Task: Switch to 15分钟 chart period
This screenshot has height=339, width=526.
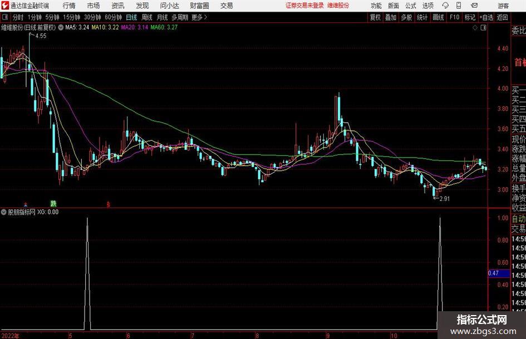Action: [x=72, y=17]
